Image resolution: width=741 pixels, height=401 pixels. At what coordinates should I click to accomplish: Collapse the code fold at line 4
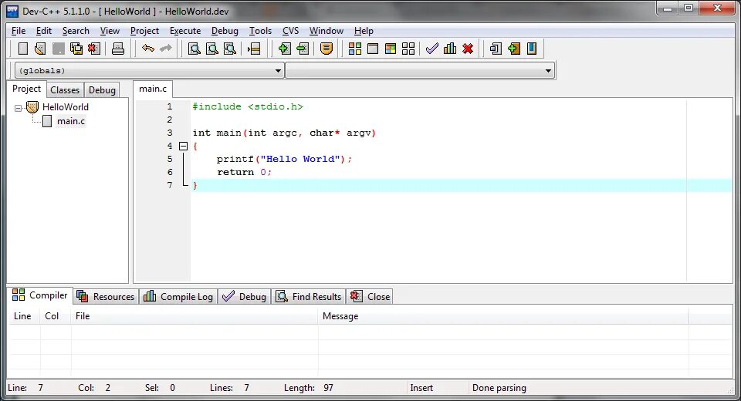(184, 147)
